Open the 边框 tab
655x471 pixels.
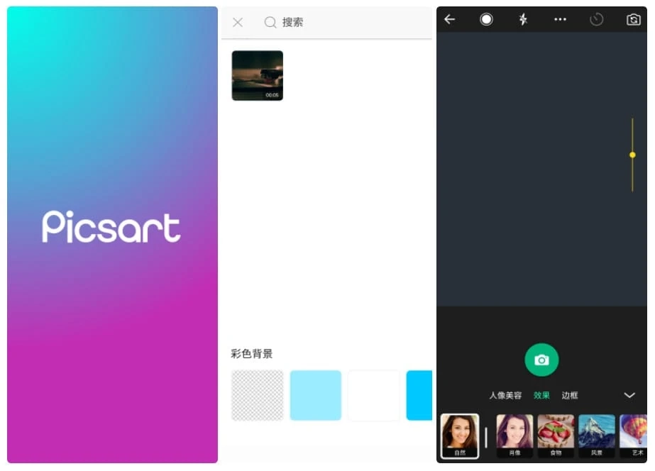tap(569, 395)
